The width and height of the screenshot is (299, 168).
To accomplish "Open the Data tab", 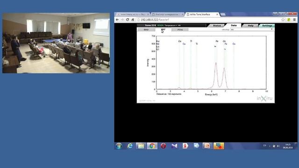I will click(x=234, y=25).
